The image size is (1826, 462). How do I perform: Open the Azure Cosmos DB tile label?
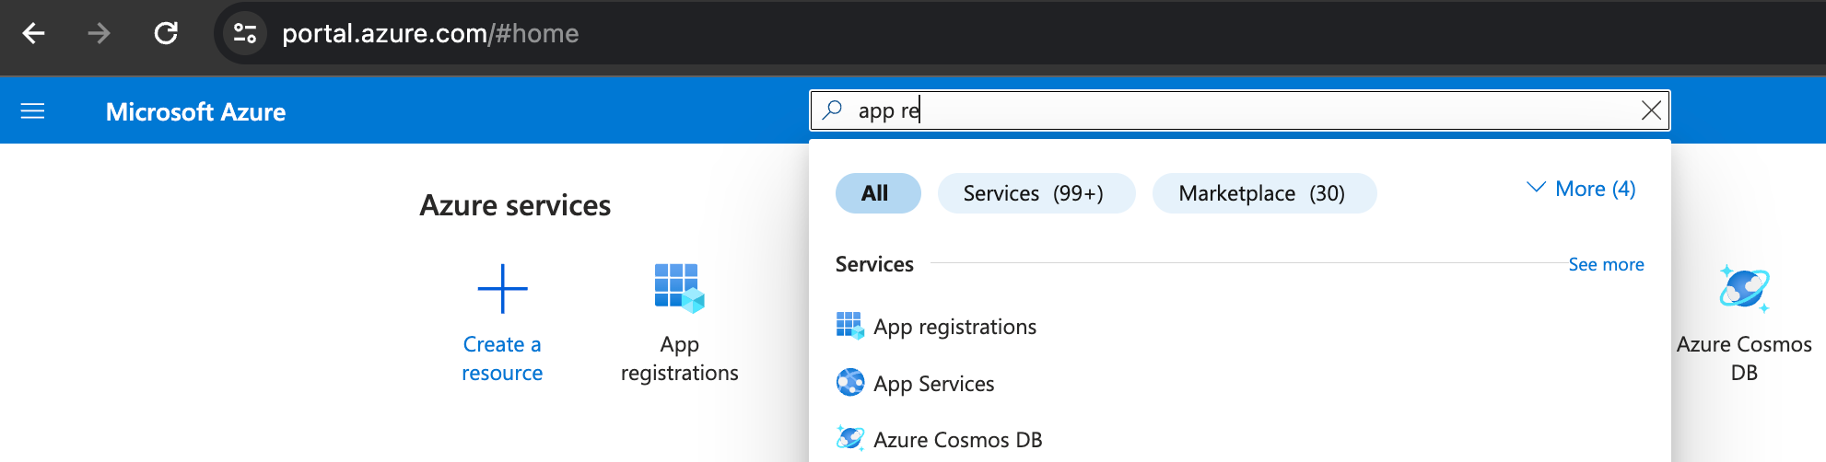tap(1744, 358)
